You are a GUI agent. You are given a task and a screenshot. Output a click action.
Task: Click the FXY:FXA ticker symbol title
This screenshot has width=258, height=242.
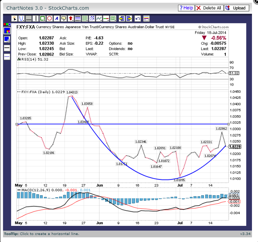[26, 27]
